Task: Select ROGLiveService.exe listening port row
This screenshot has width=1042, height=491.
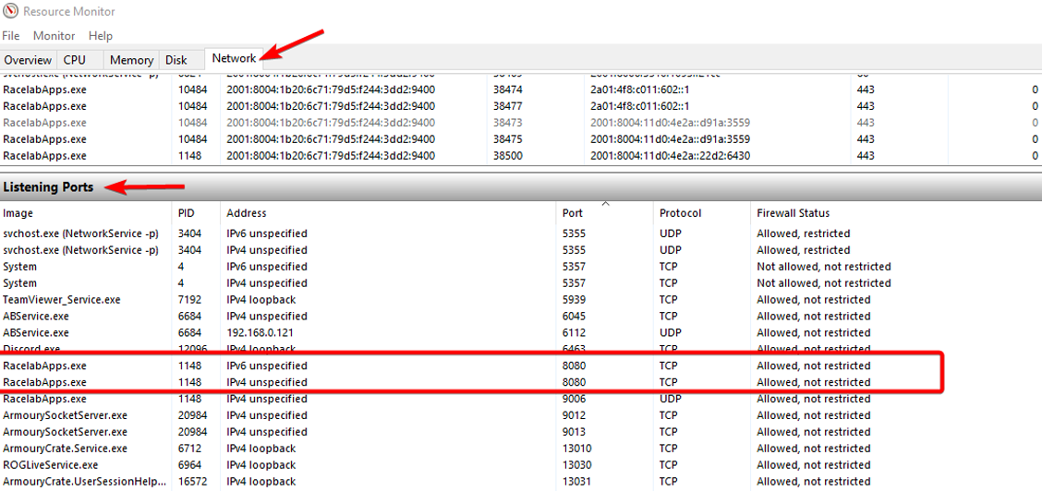Action: coord(51,465)
